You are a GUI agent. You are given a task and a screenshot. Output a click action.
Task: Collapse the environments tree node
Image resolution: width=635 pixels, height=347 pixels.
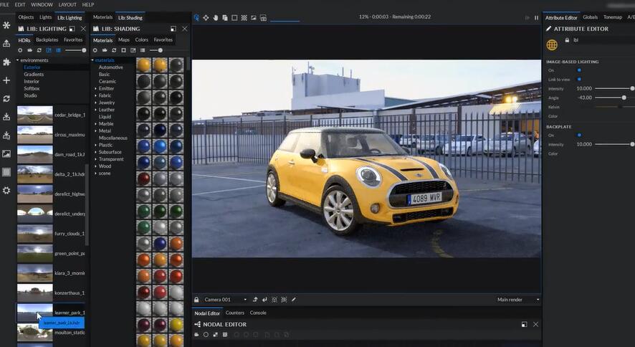click(18, 60)
